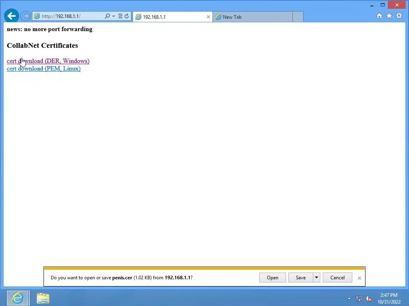The height and width of the screenshot is (306, 409).
Task: Select the 192.168.1.1 tab
Action: (172, 17)
